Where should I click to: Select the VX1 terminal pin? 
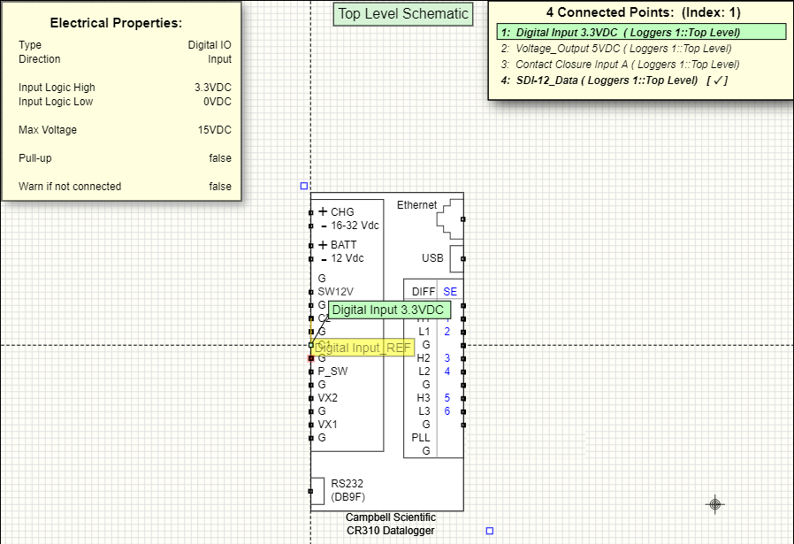[311, 425]
